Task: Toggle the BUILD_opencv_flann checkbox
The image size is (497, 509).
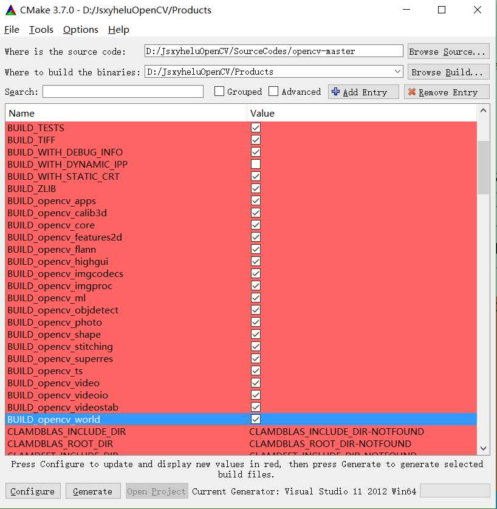Action: [x=256, y=249]
